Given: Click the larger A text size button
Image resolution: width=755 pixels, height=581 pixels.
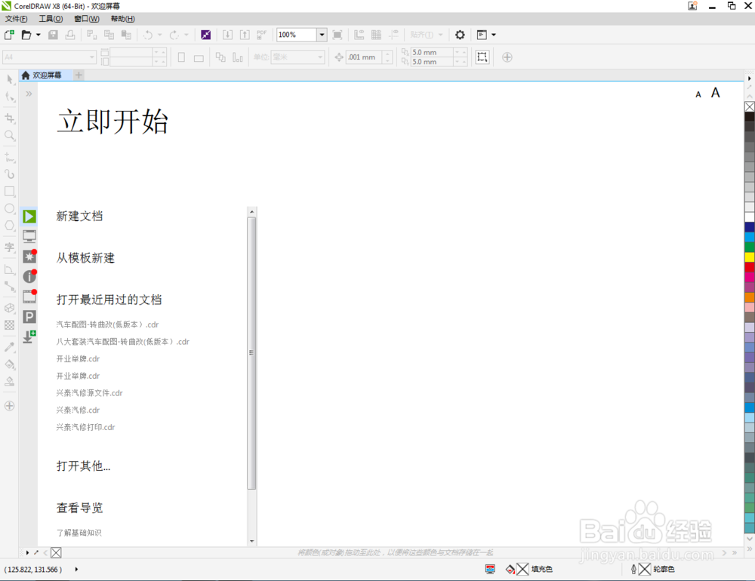Looking at the screenshot, I should (716, 93).
